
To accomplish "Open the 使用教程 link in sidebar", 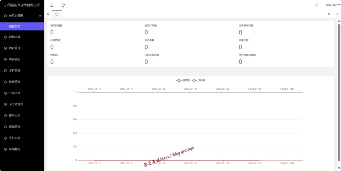I will coord(15,149).
